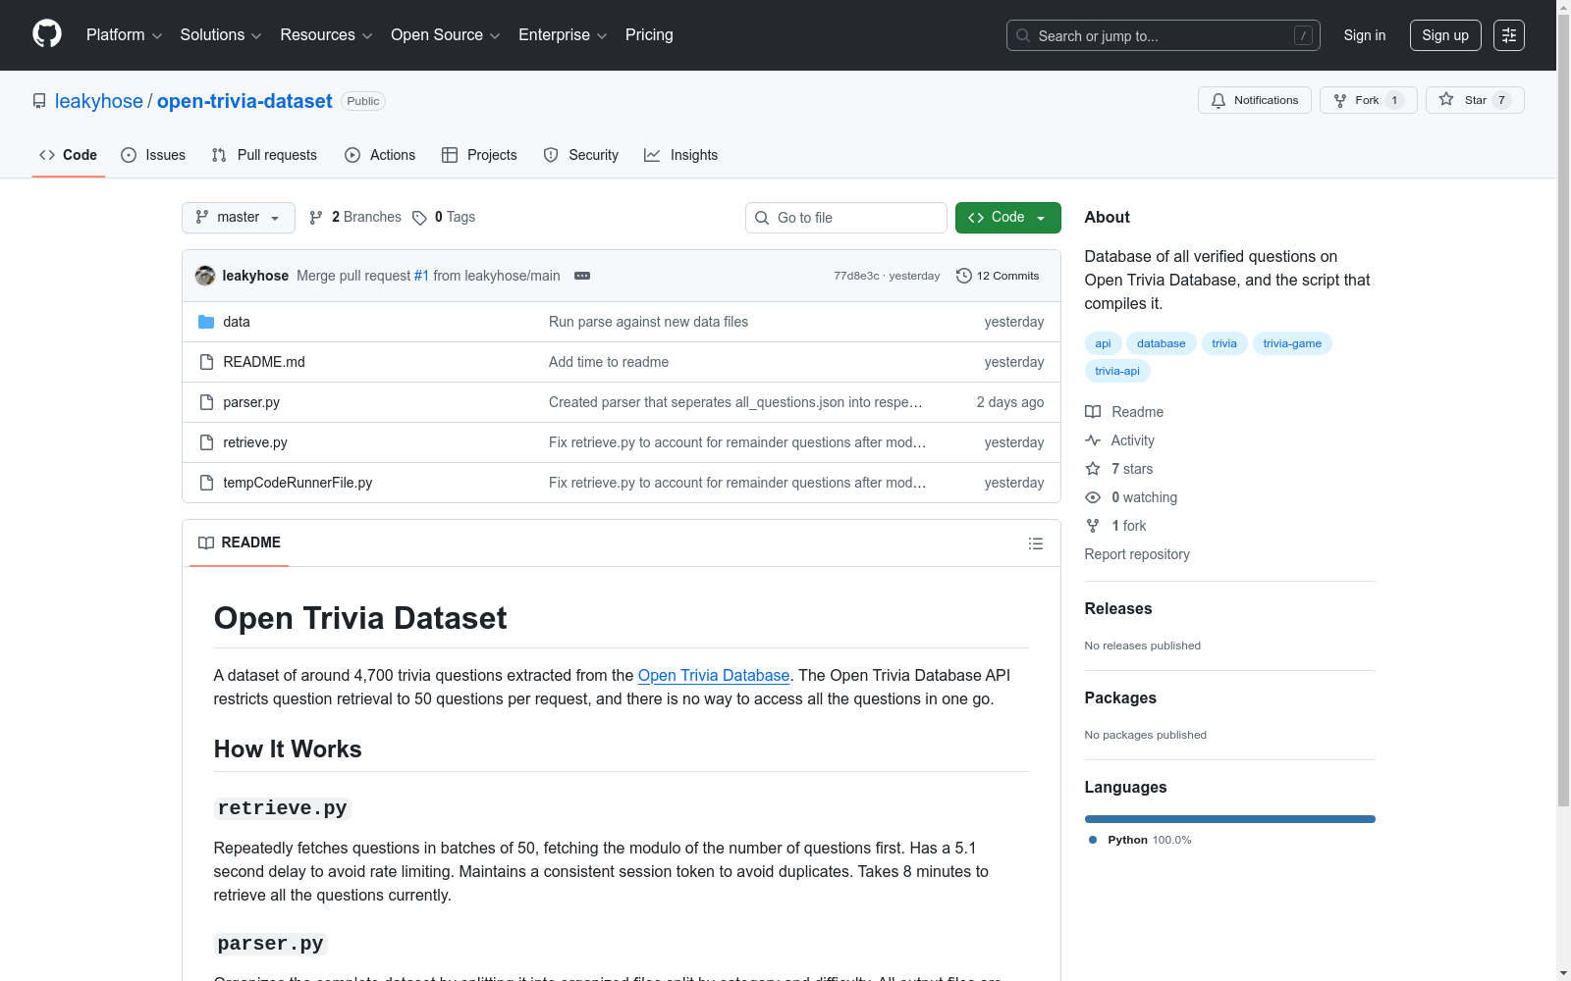
Task: Click the leakyhose owner link
Action: [x=99, y=101]
